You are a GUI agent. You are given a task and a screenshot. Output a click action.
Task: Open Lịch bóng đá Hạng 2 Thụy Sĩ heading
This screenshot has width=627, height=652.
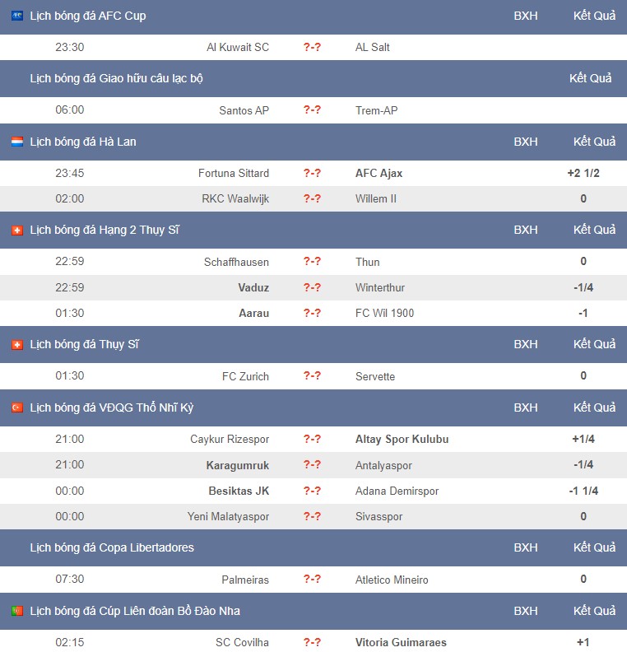[x=104, y=230]
